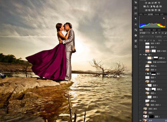The height and width of the screenshot is (122, 167).
Task: Open the 3D panel icon
Action: click(136, 35)
